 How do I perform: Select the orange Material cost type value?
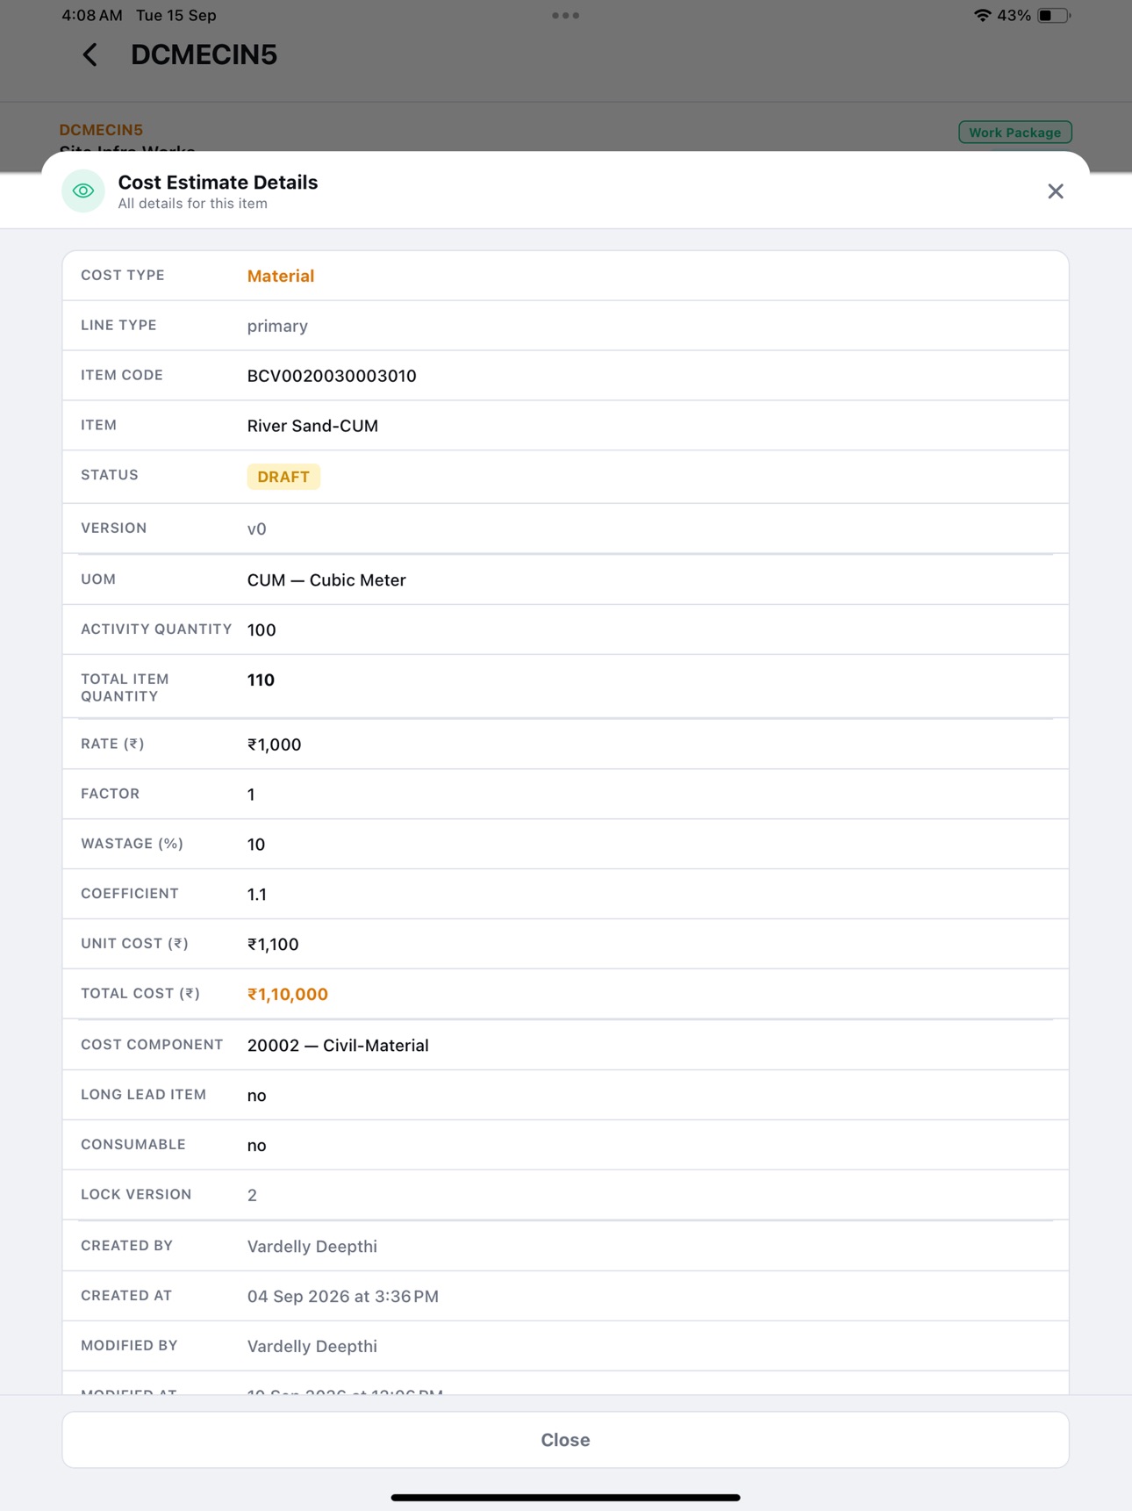pos(281,276)
